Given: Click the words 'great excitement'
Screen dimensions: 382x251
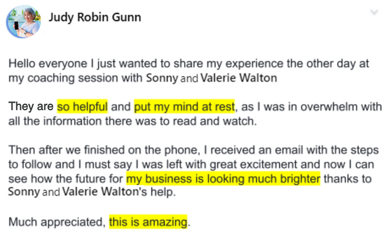Looking at the screenshot, I should (254, 165).
